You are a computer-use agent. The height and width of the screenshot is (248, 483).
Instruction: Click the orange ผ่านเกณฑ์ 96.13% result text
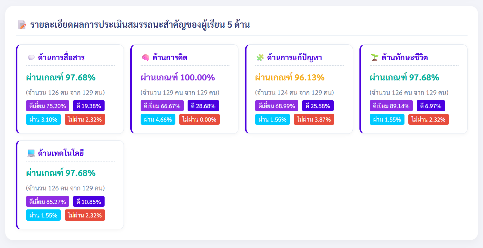[x=290, y=78]
